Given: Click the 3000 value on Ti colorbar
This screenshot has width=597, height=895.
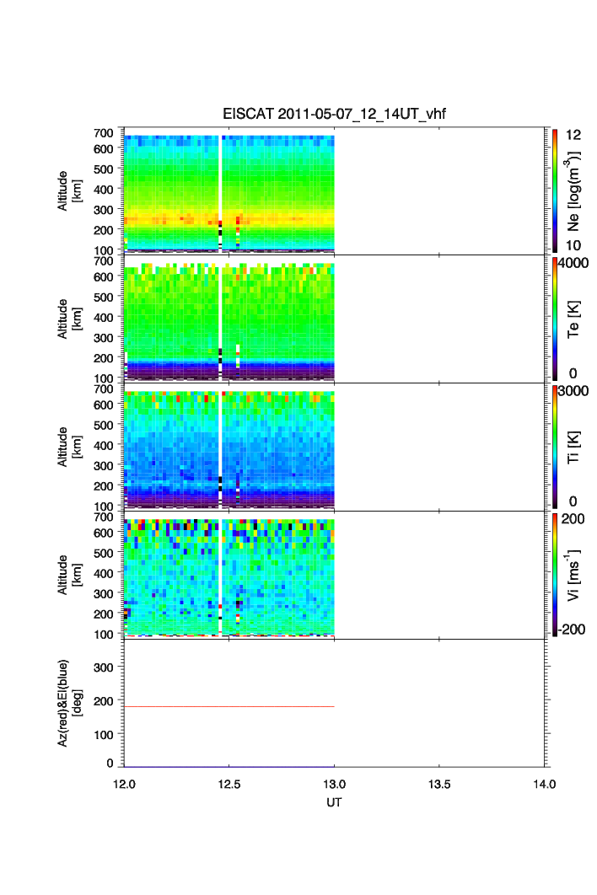Looking at the screenshot, I should pos(573,390).
